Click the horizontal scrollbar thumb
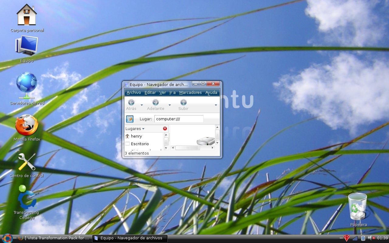The image size is (389, 243). coord(188,148)
